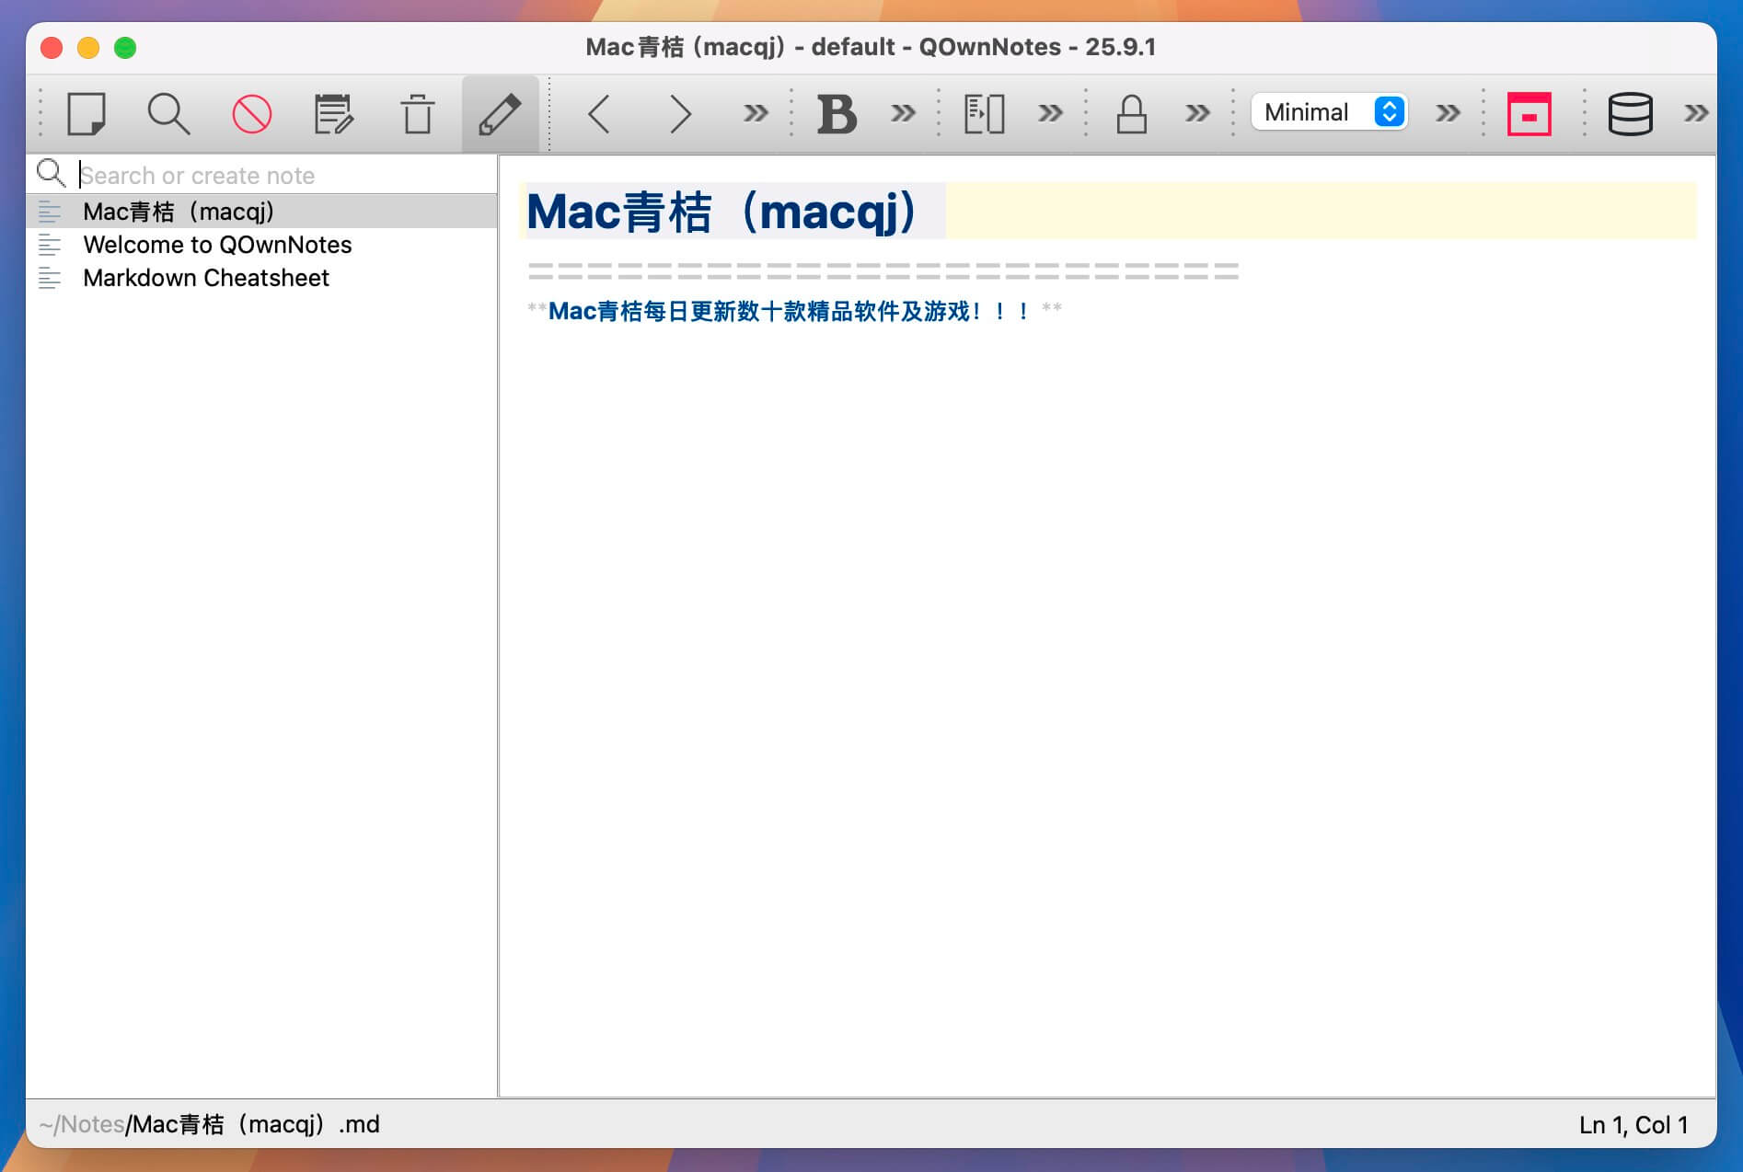1743x1172 pixels.
Task: Expand overflow chevrons after panel layout icon
Action: pos(1050,113)
